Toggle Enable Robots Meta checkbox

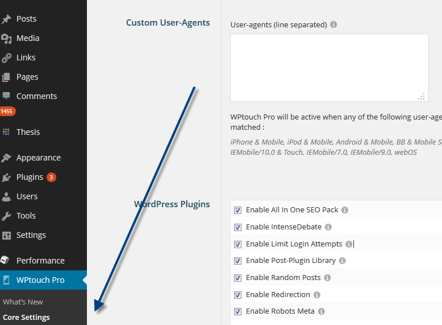[x=237, y=311]
